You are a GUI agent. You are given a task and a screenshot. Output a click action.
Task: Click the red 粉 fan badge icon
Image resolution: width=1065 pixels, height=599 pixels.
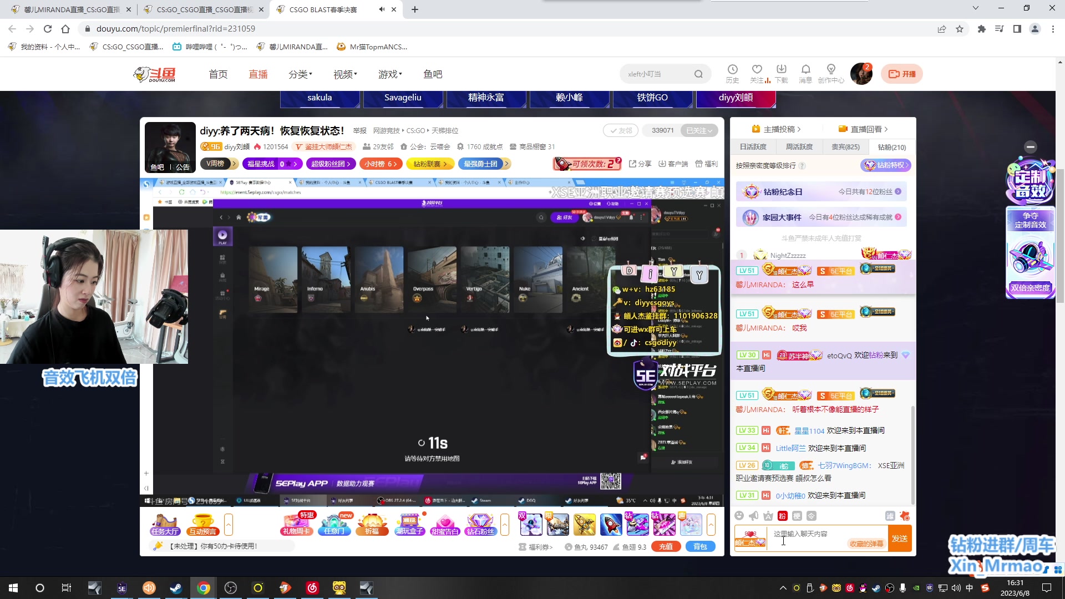tap(782, 516)
